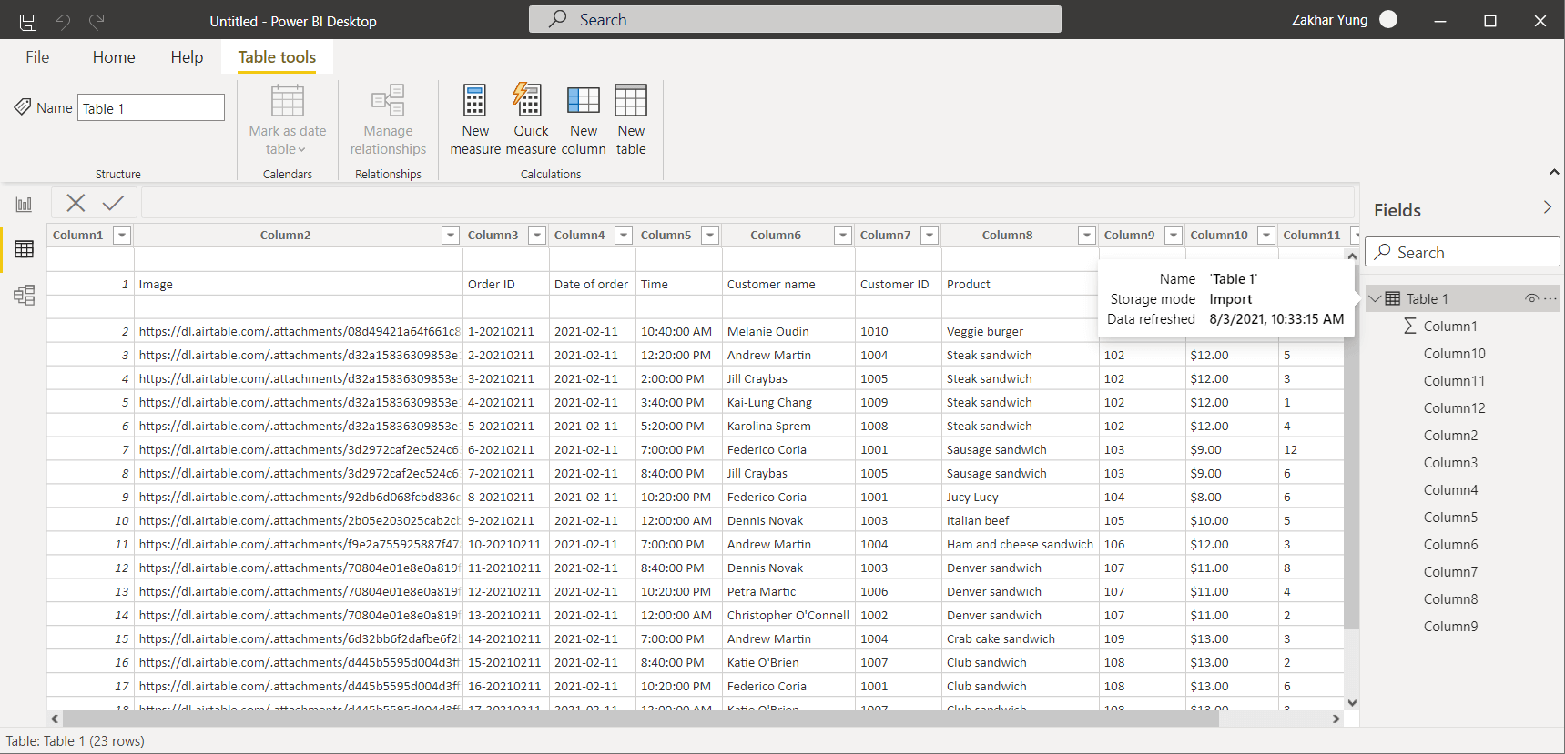Select Column5 in Fields list
1565x754 pixels.
click(x=1450, y=517)
